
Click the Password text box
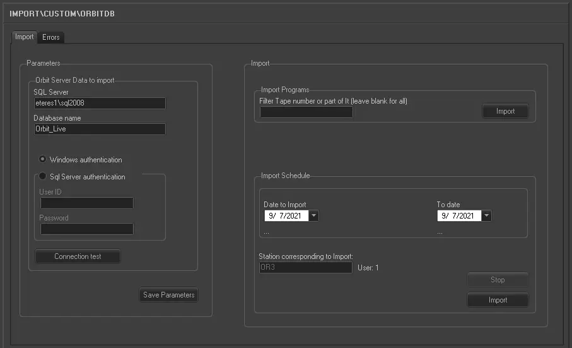pos(87,229)
